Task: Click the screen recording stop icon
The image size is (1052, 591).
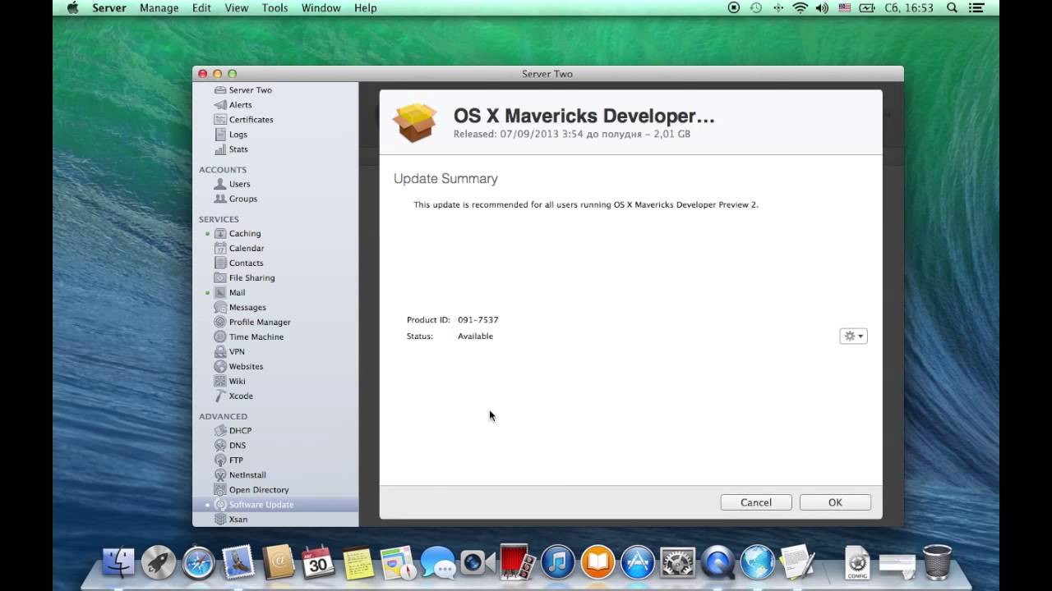Action: [x=734, y=7]
